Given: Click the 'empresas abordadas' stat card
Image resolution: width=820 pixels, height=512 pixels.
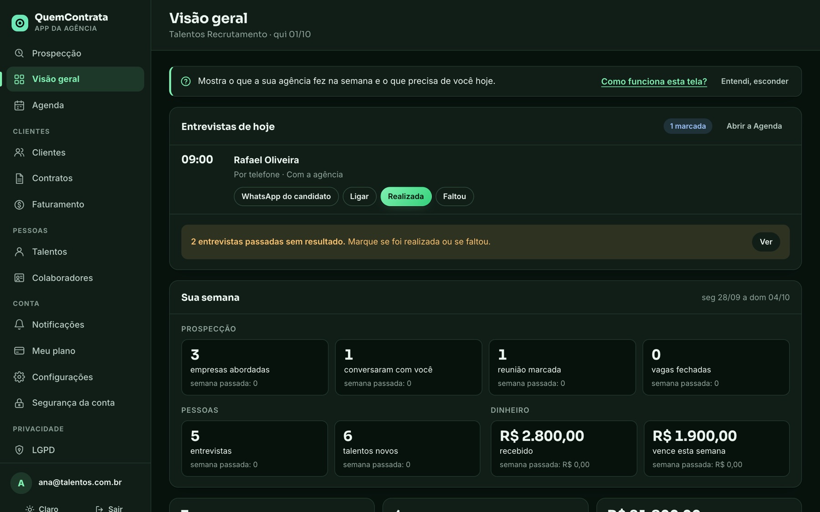Looking at the screenshot, I should coord(255,367).
